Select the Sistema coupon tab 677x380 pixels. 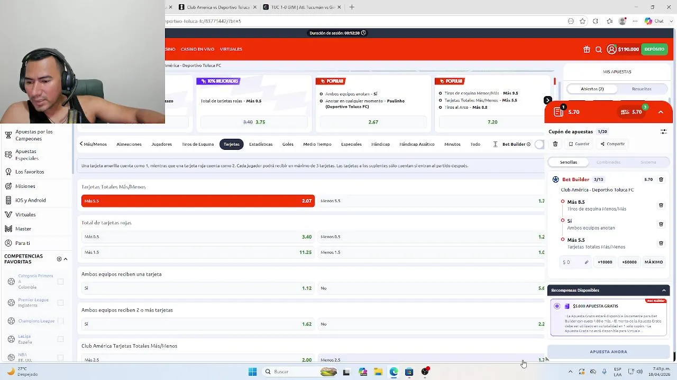(x=648, y=162)
